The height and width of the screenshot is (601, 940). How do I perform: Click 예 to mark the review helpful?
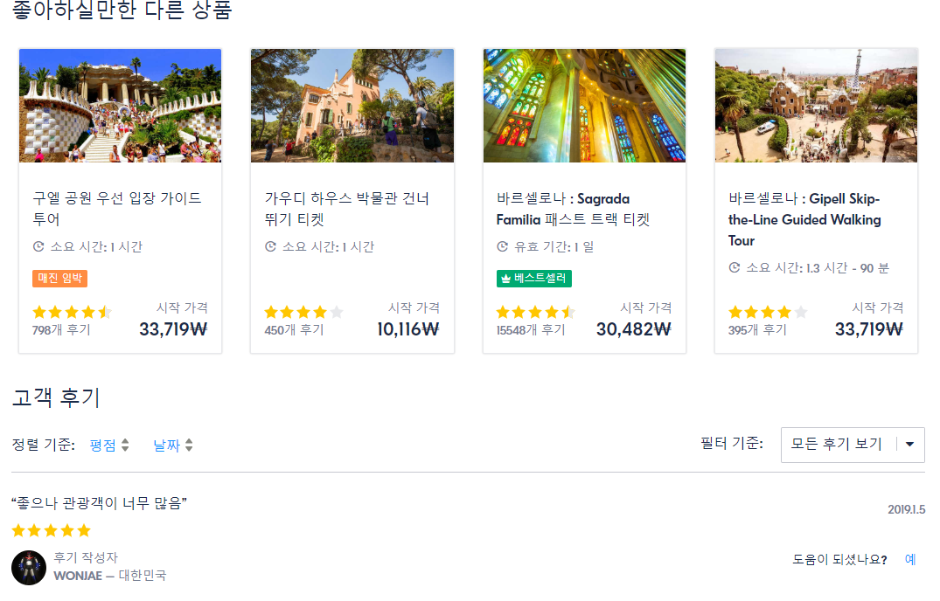[910, 560]
